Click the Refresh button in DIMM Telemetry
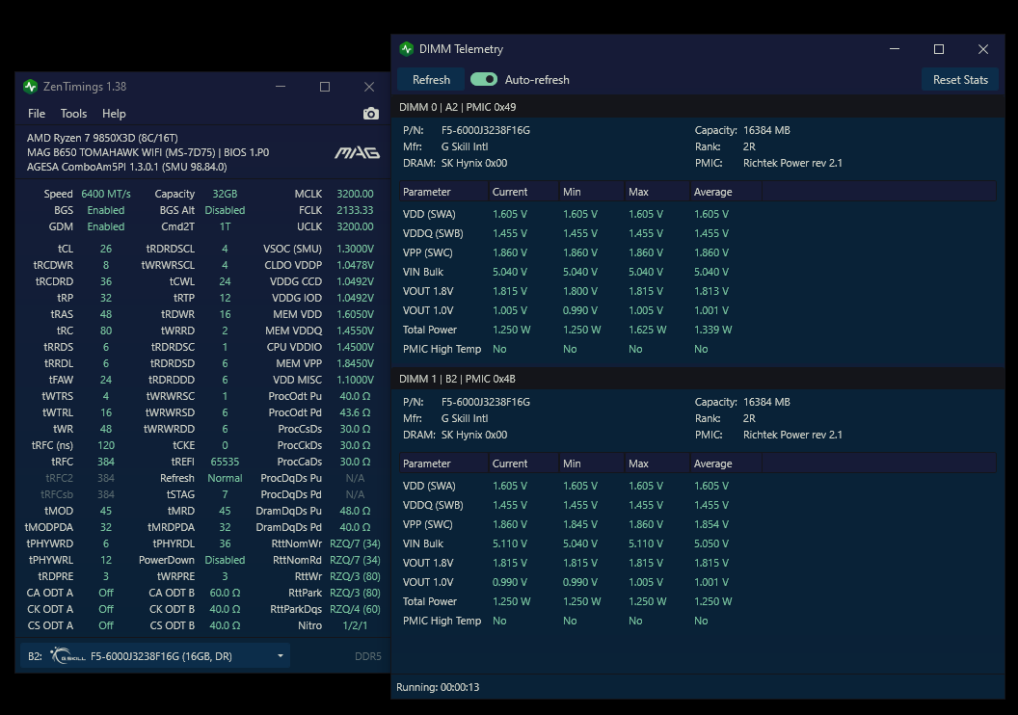The height and width of the screenshot is (715, 1018). tap(431, 80)
